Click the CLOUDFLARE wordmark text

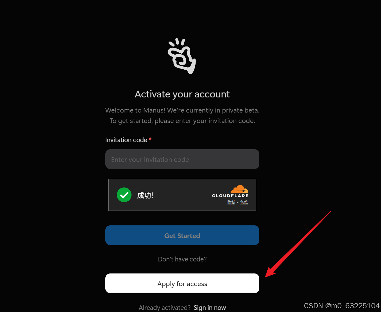click(x=230, y=196)
